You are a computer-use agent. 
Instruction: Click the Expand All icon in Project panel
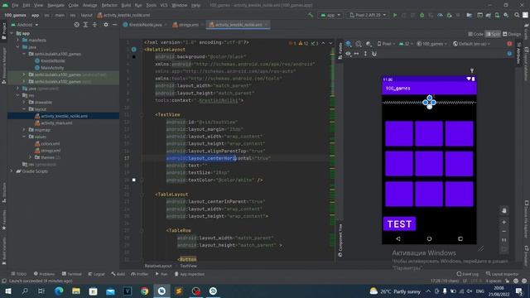coord(85,25)
